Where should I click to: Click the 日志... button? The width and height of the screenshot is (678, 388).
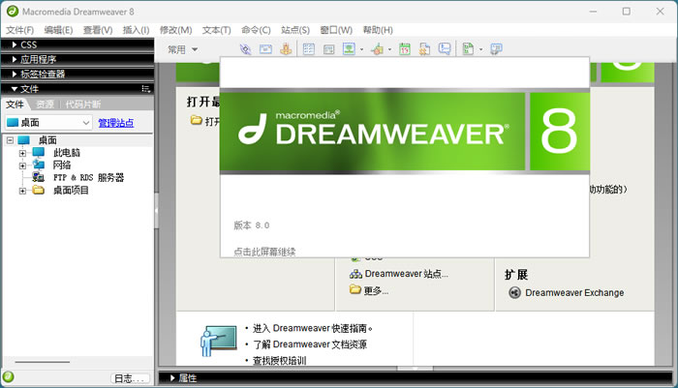click(x=129, y=378)
